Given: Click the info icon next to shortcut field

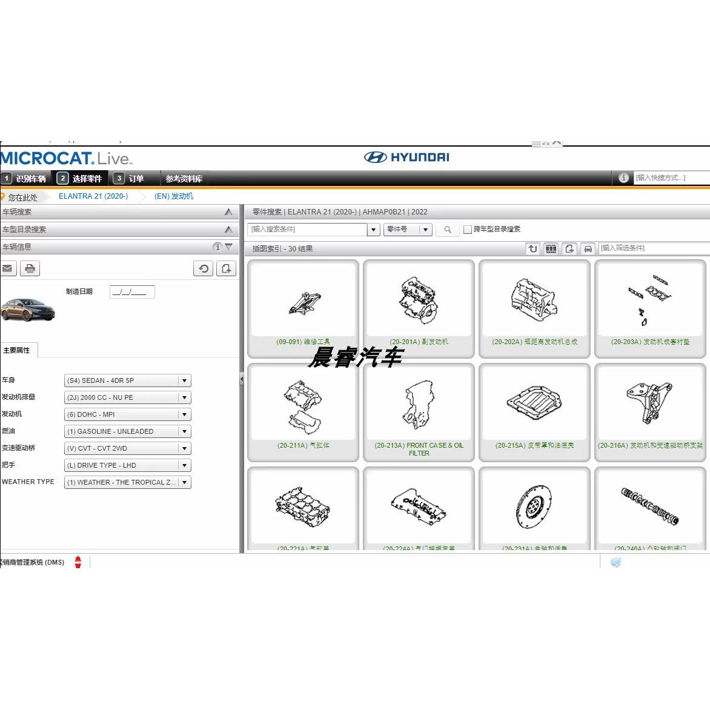Looking at the screenshot, I should (623, 177).
